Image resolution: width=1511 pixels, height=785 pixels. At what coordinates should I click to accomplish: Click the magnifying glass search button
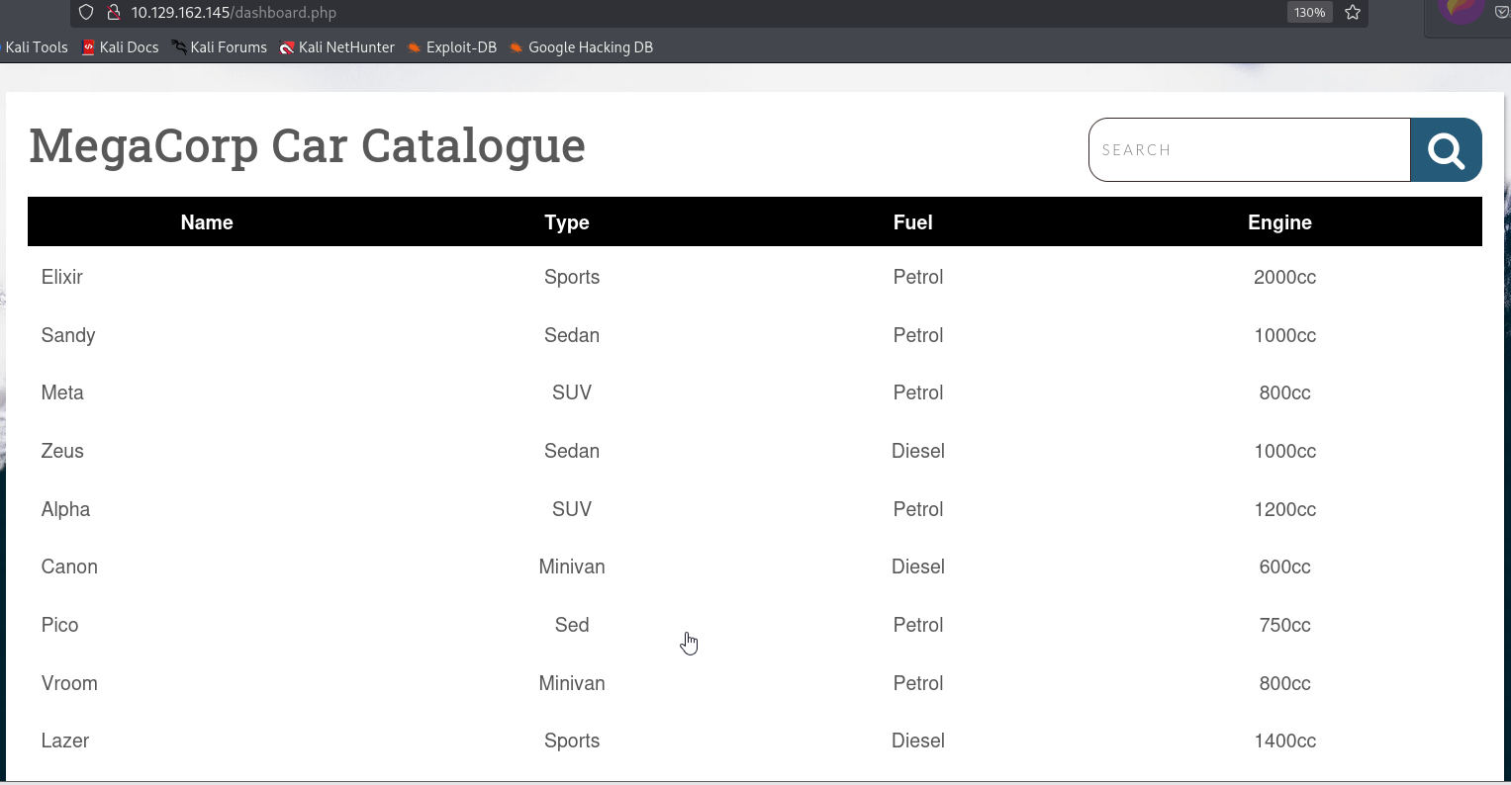pyautogui.click(x=1445, y=150)
